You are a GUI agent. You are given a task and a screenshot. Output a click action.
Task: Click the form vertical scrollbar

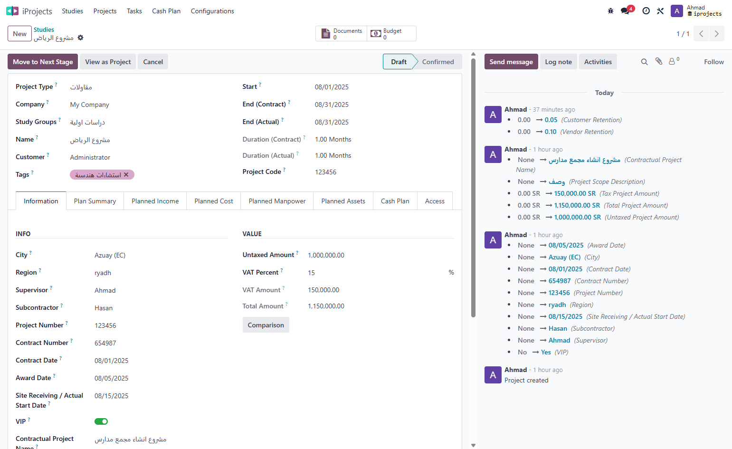tap(473, 188)
